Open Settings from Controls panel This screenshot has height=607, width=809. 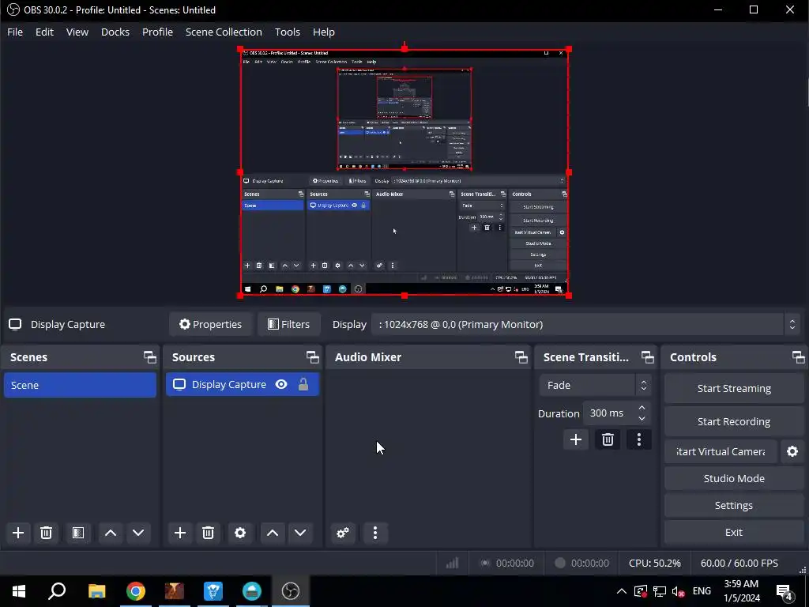pos(734,505)
